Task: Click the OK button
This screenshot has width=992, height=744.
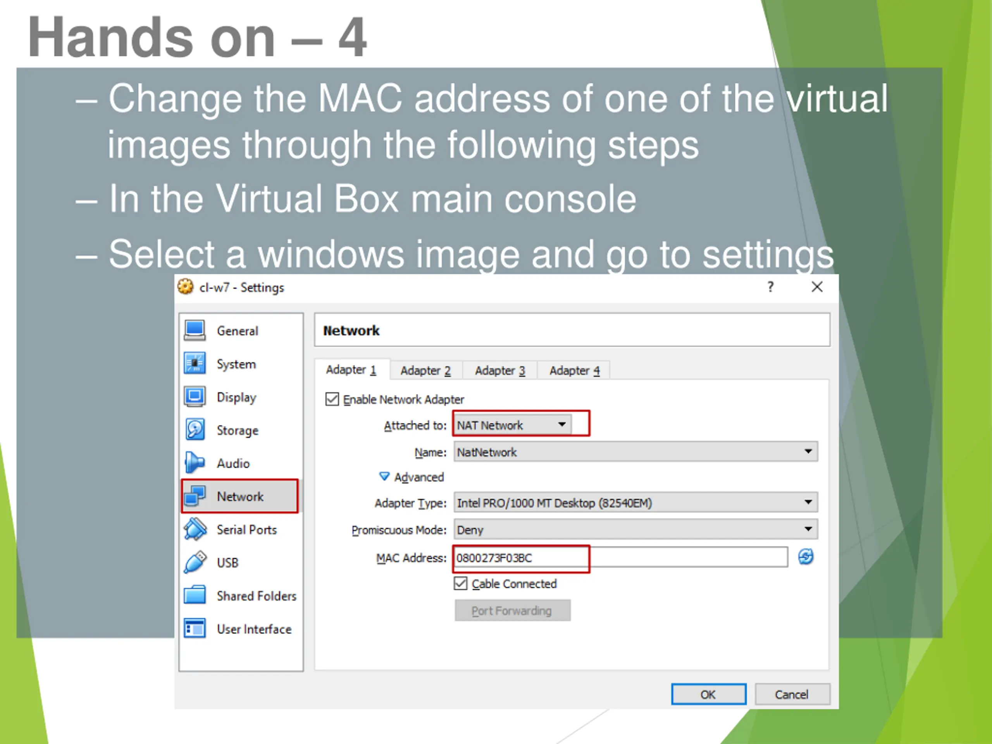Action: (x=709, y=694)
